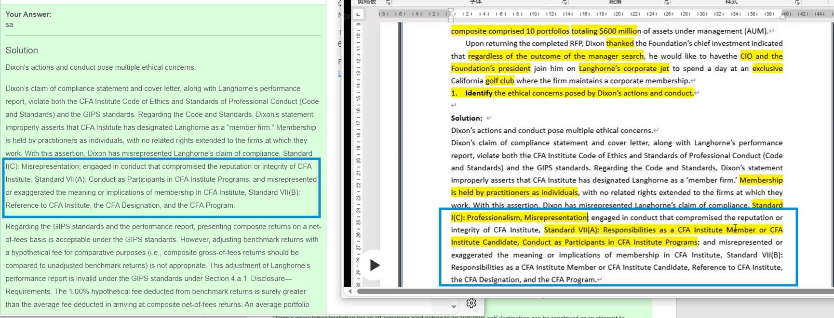This screenshot has width=834, height=318.
Task: Click the tab stop selector left of ruler
Action: coord(358,14)
